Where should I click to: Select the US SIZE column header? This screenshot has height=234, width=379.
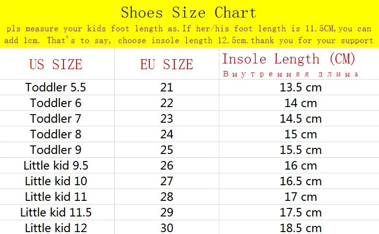56,64
